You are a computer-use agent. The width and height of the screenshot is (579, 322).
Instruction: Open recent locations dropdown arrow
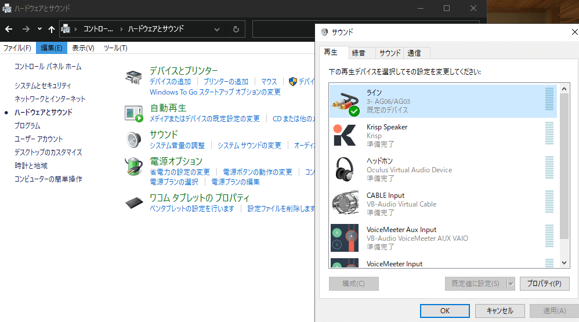coord(39,29)
